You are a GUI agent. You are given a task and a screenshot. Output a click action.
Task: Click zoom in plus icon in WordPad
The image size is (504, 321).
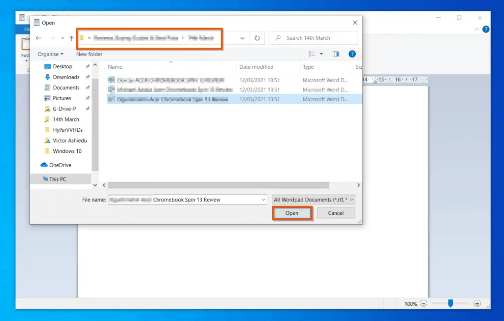pos(476,304)
